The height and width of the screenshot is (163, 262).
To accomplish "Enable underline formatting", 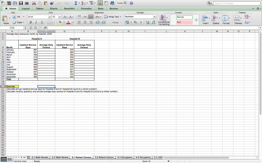I will pyautogui.click(x=42, y=22).
